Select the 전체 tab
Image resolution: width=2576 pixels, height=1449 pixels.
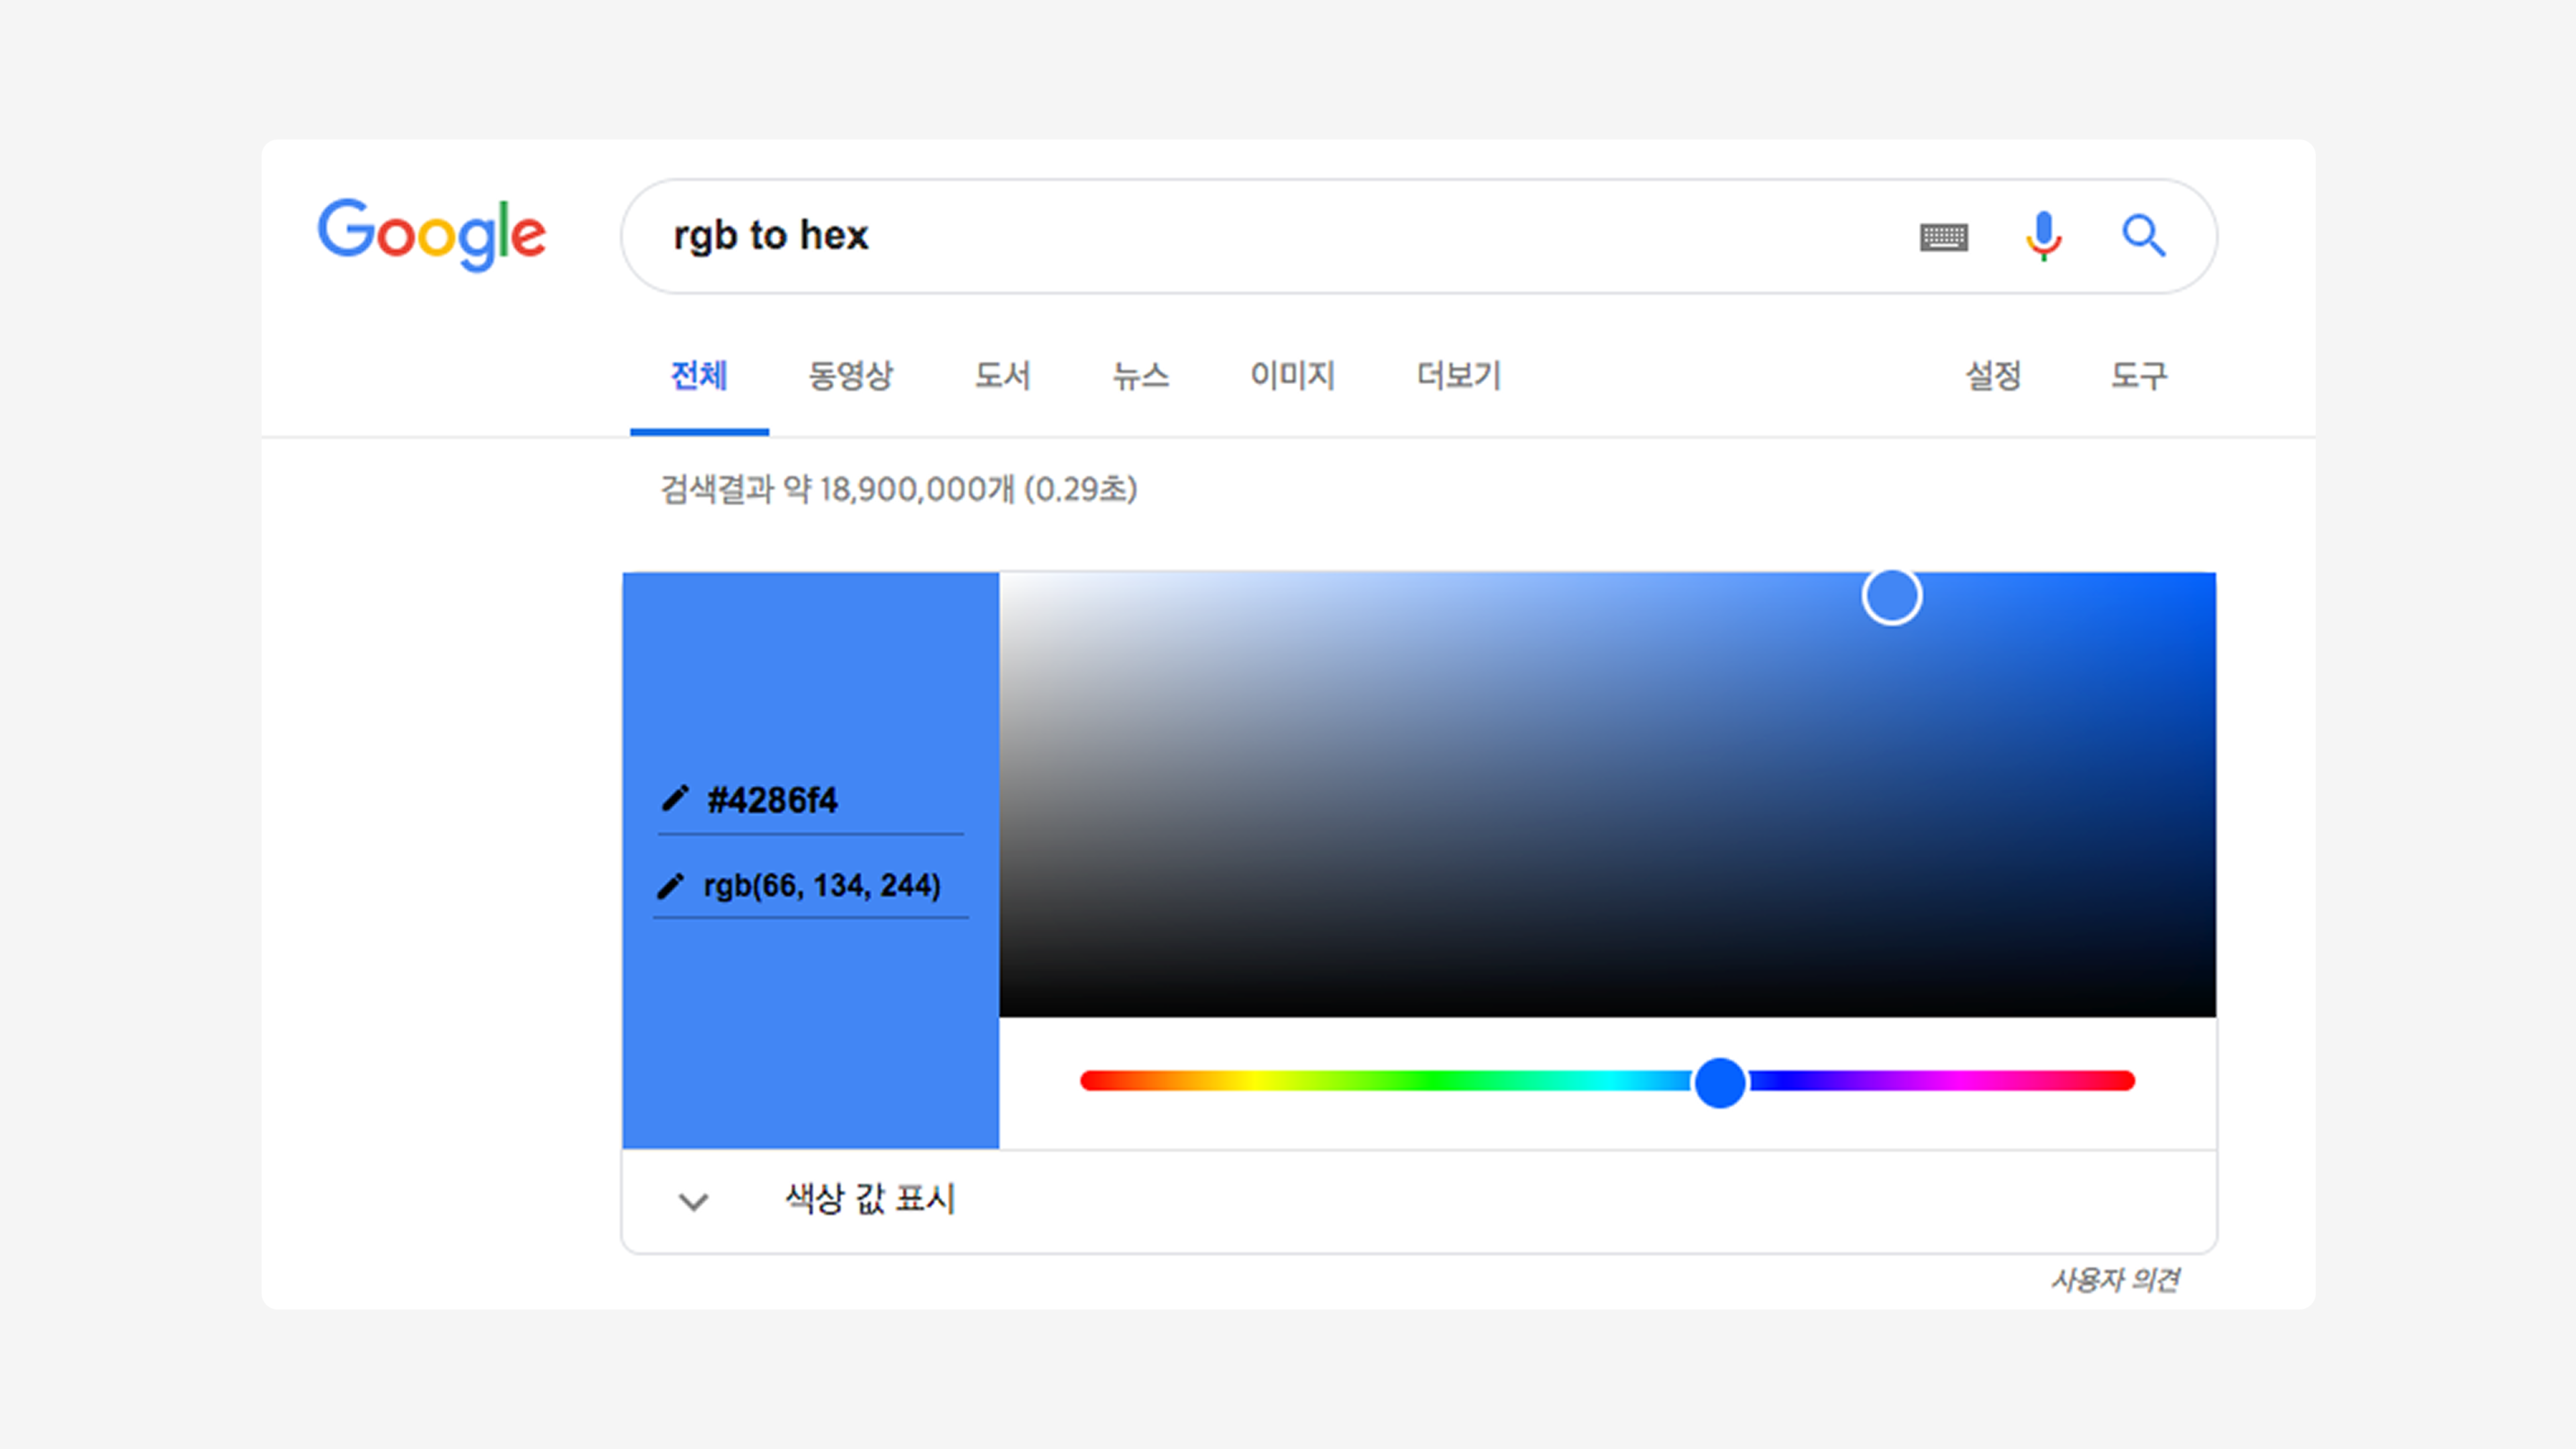pos(698,376)
